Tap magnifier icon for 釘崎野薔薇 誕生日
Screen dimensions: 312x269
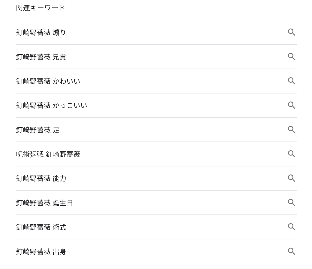[x=291, y=203]
